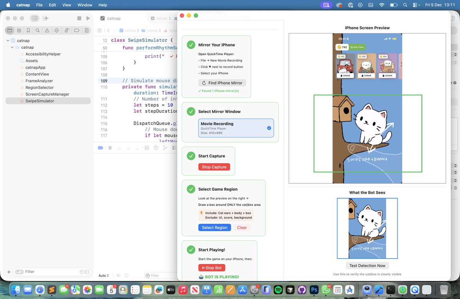The height and width of the screenshot is (299, 460).
Task: Open the Report navigator icon
Action: [87, 30]
